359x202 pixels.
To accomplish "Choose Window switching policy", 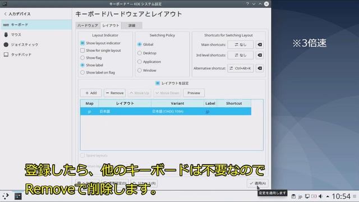I will tap(140, 70).
